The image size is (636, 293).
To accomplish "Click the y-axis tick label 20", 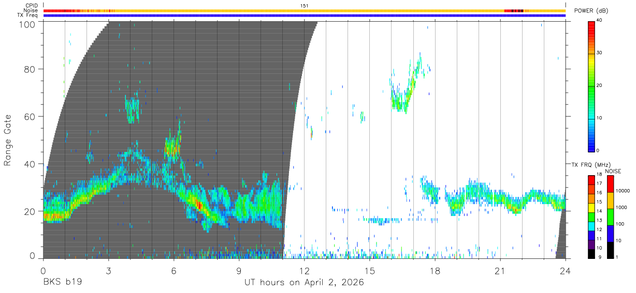I will click(30, 211).
